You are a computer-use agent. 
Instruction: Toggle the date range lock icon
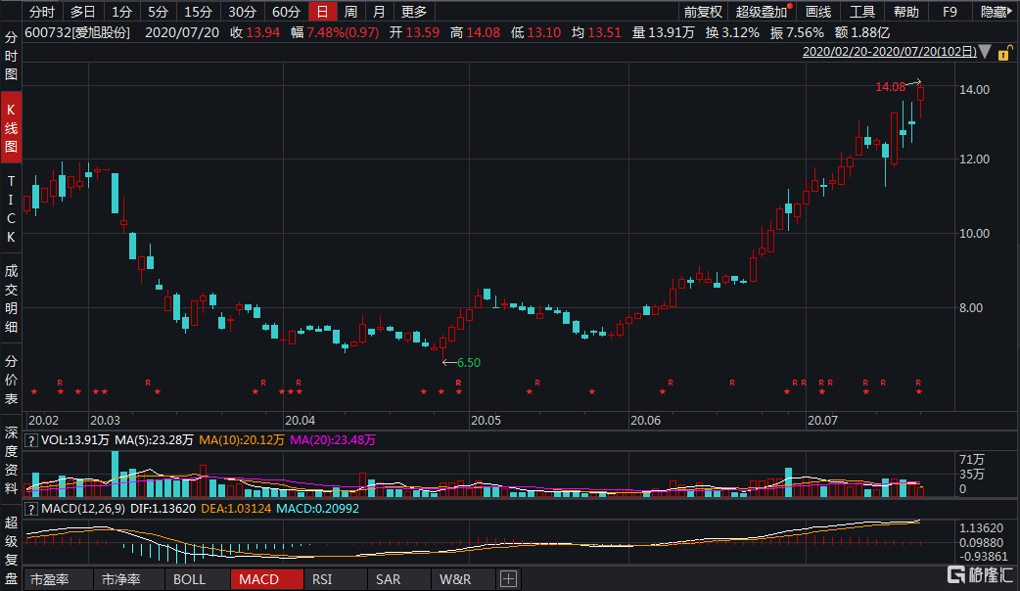(1005, 53)
